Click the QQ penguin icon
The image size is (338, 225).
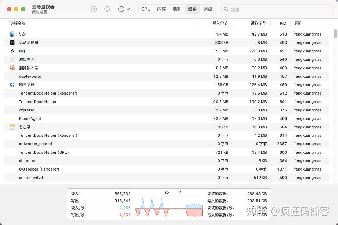coord(12,51)
